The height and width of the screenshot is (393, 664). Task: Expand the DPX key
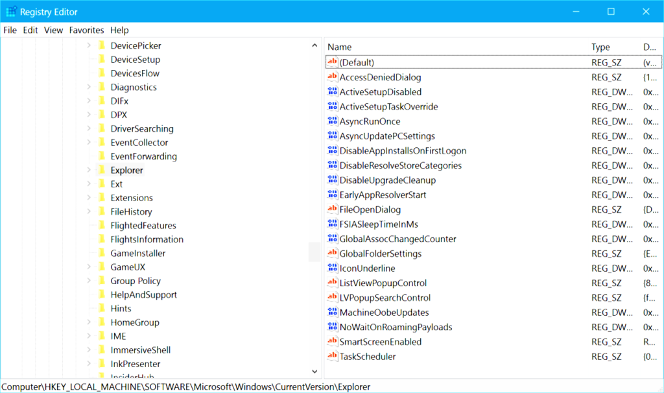click(88, 114)
